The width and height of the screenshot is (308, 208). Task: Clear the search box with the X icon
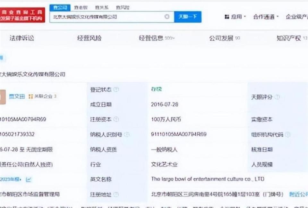pyautogui.click(x=167, y=16)
